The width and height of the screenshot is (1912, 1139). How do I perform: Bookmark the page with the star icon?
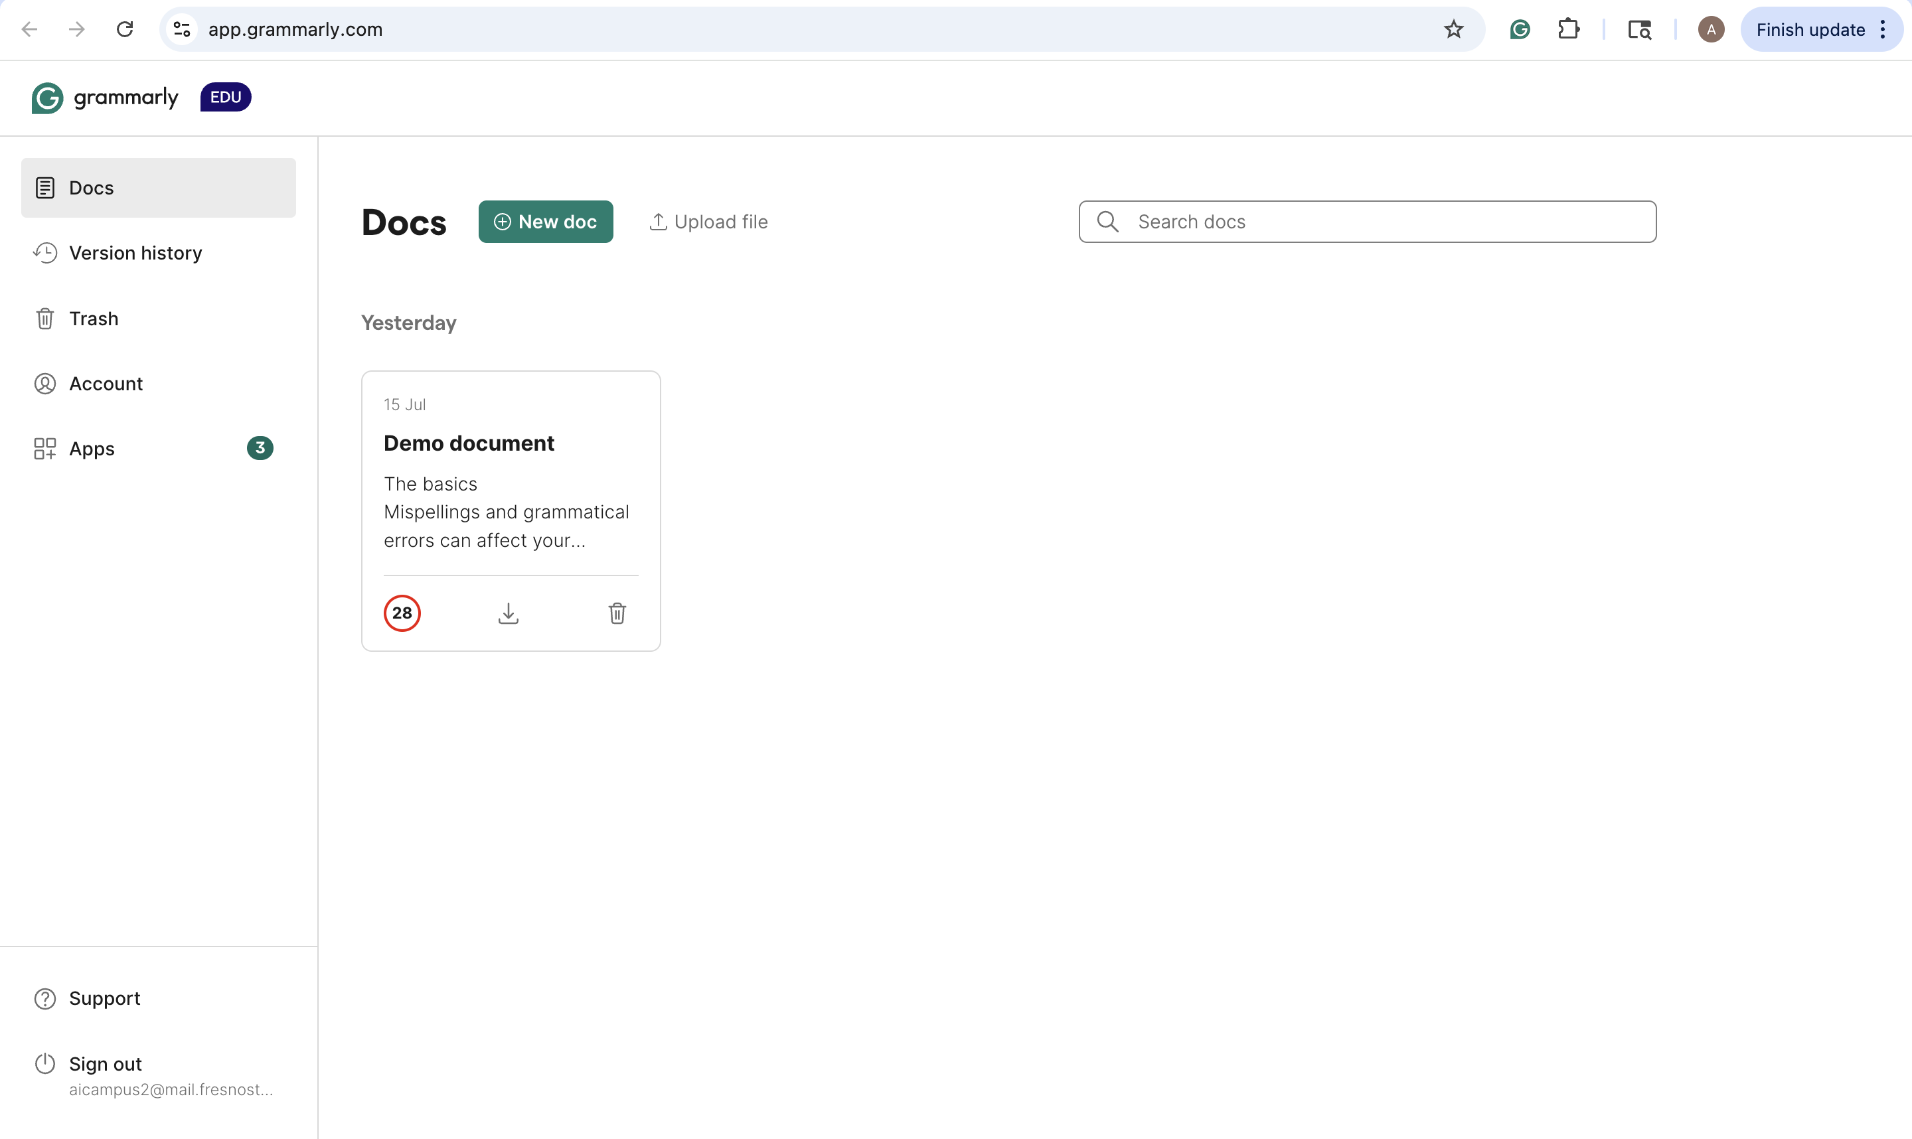1453,29
